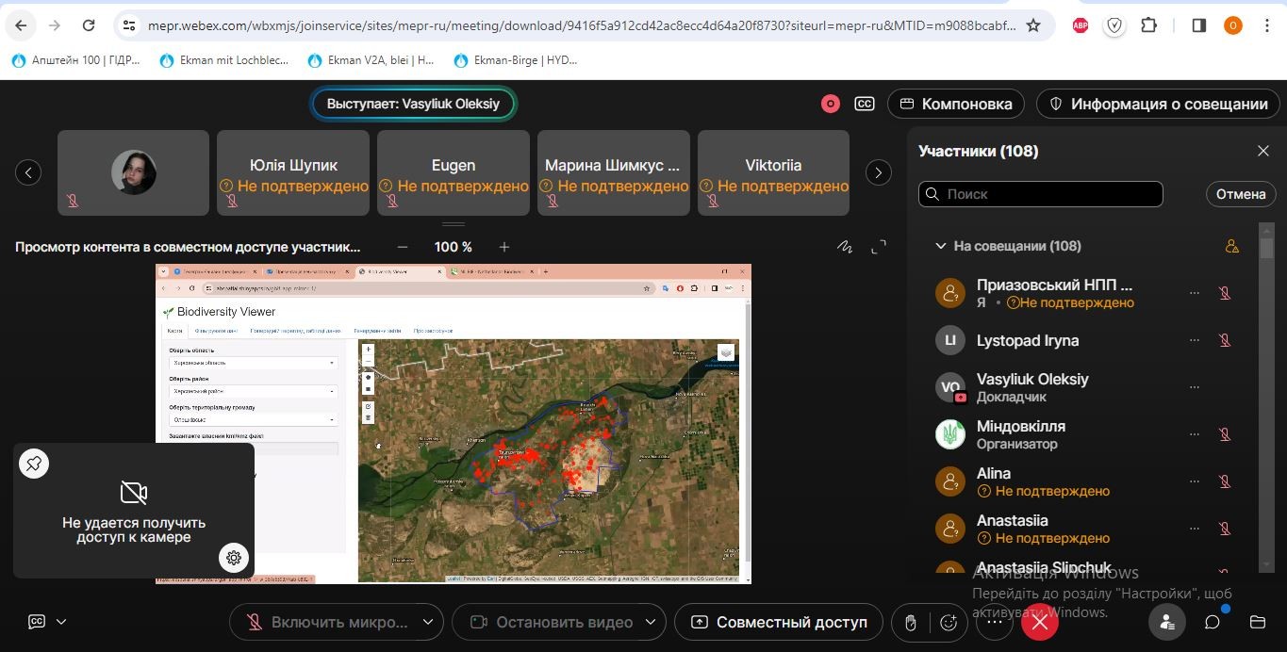Click the annotate squiggle icon above shared content
Screen dimensions: 1287x652
tap(845, 247)
